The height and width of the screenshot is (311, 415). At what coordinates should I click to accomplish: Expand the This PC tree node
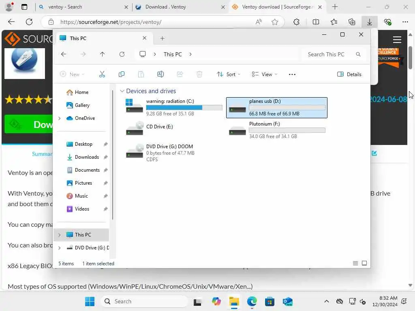pyautogui.click(x=60, y=235)
